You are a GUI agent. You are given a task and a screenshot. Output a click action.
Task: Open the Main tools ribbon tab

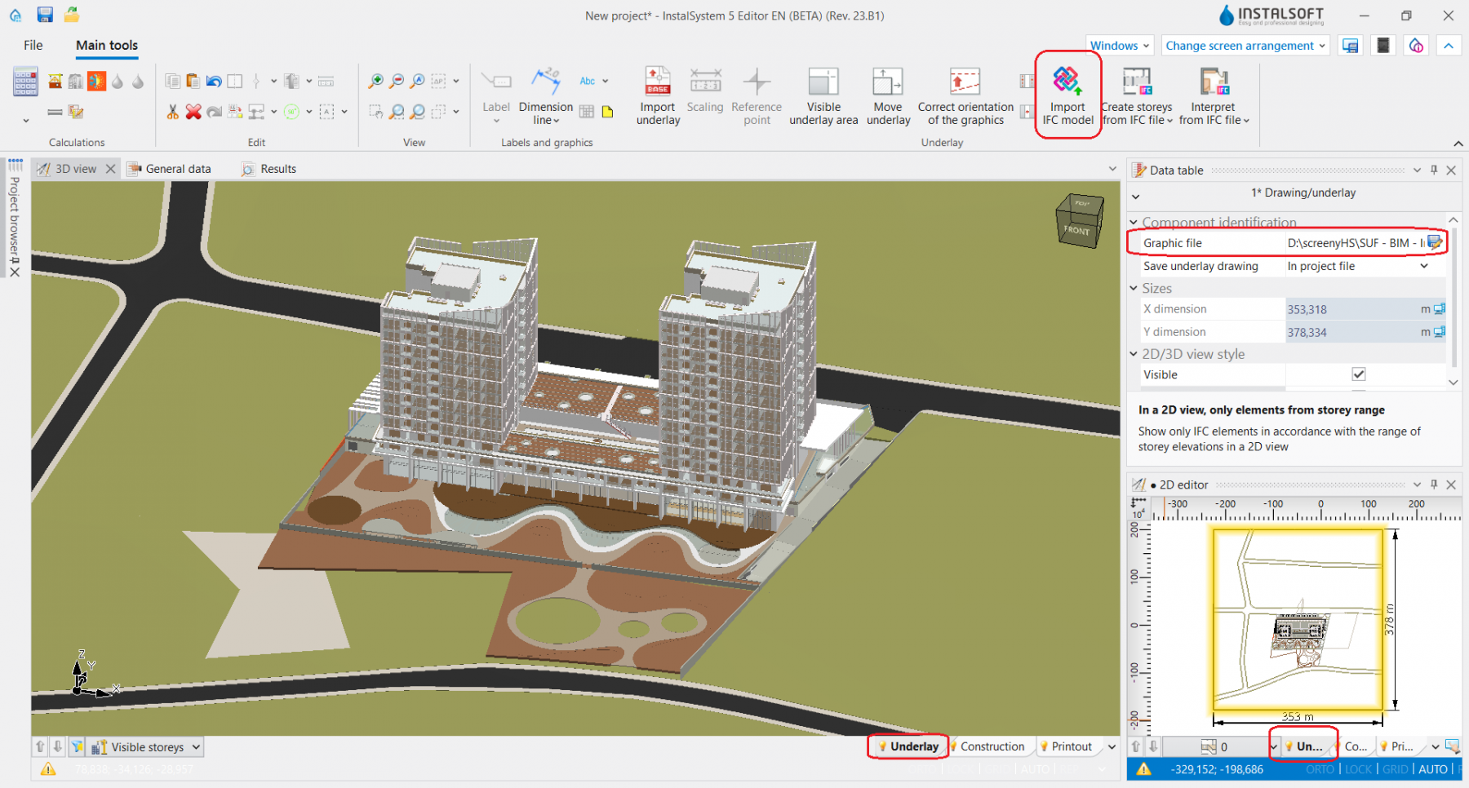tap(106, 45)
